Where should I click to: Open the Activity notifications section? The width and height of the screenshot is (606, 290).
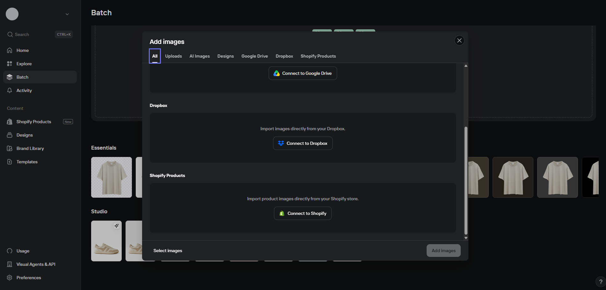click(x=40, y=90)
